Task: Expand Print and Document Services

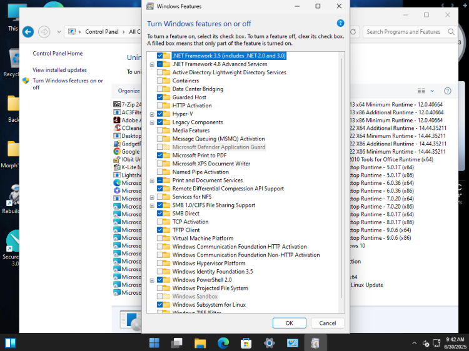Action: 152,180
